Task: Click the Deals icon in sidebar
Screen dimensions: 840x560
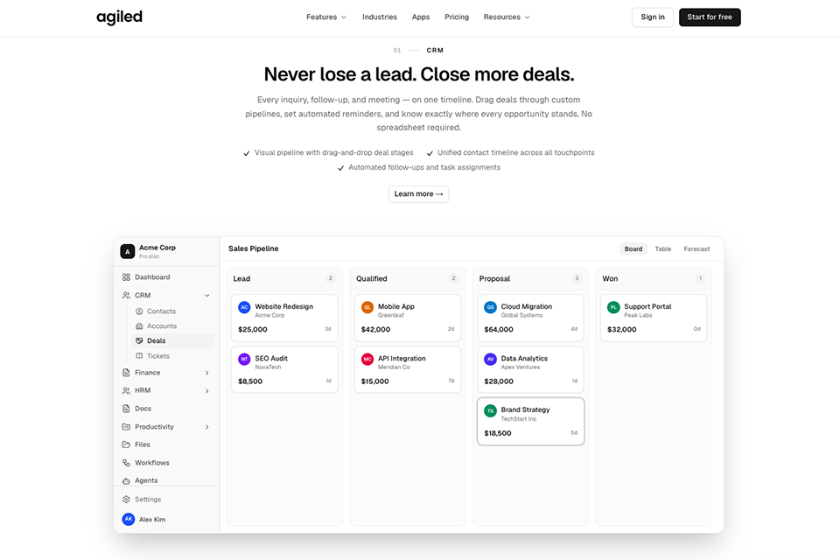Action: pos(139,341)
